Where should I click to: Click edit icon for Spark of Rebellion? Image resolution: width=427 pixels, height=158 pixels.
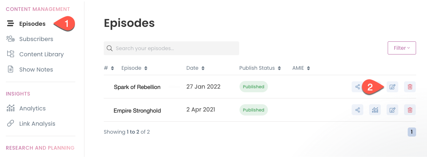coord(392,87)
